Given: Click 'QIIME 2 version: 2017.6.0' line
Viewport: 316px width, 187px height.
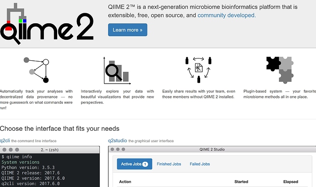Looking at the screenshot, I should pos(33,178).
